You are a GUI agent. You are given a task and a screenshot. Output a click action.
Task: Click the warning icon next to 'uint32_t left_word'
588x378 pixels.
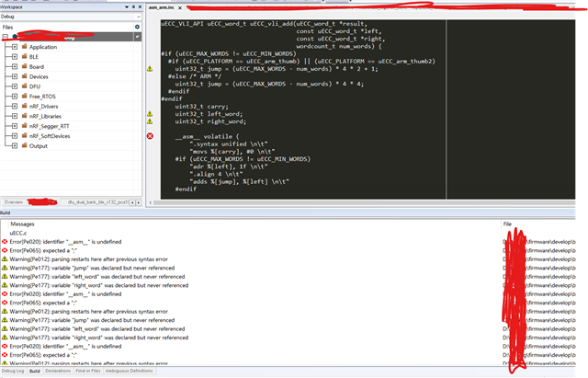[x=150, y=113]
